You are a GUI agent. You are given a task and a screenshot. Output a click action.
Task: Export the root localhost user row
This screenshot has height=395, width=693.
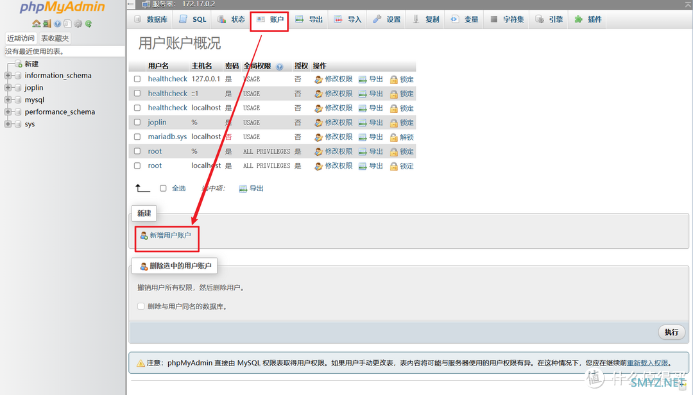click(371, 165)
